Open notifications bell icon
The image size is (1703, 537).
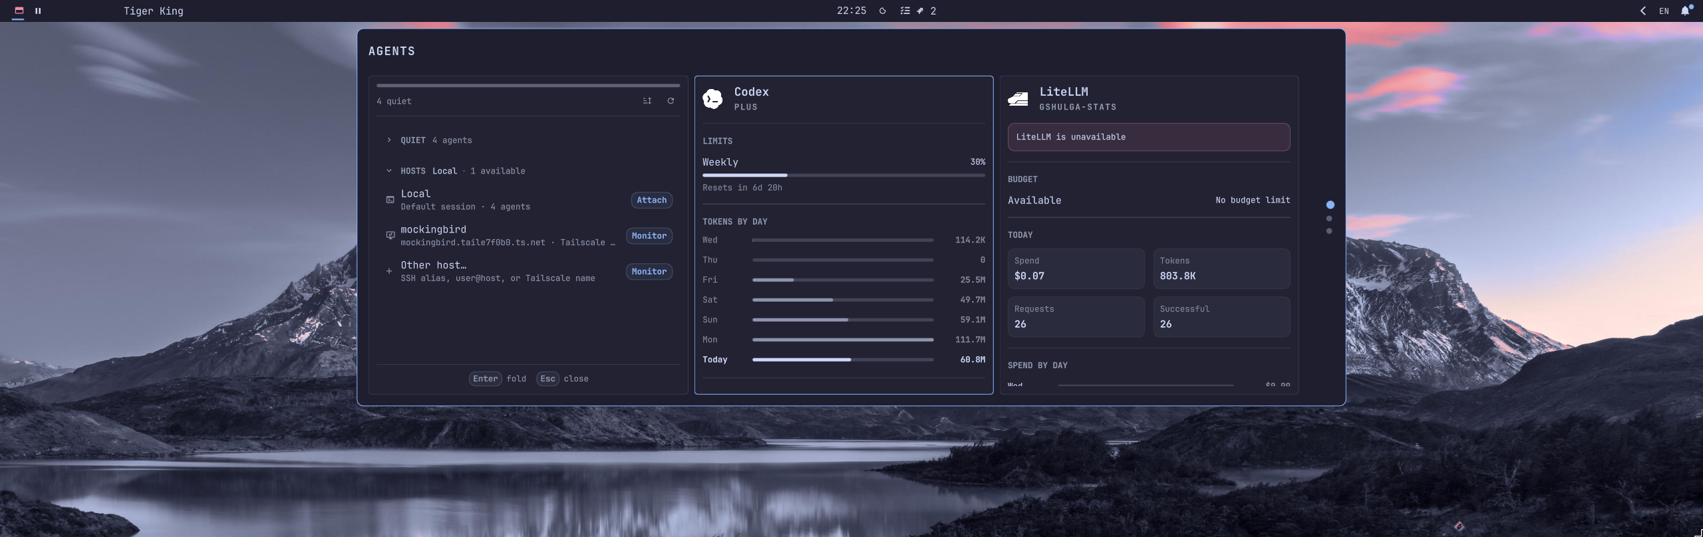click(x=1686, y=11)
